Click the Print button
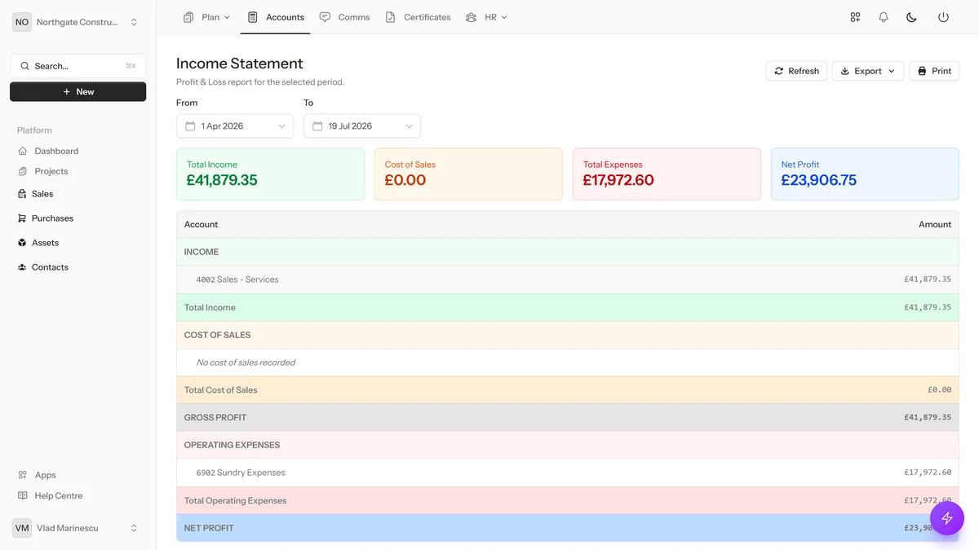Image resolution: width=979 pixels, height=550 pixels. 934,71
